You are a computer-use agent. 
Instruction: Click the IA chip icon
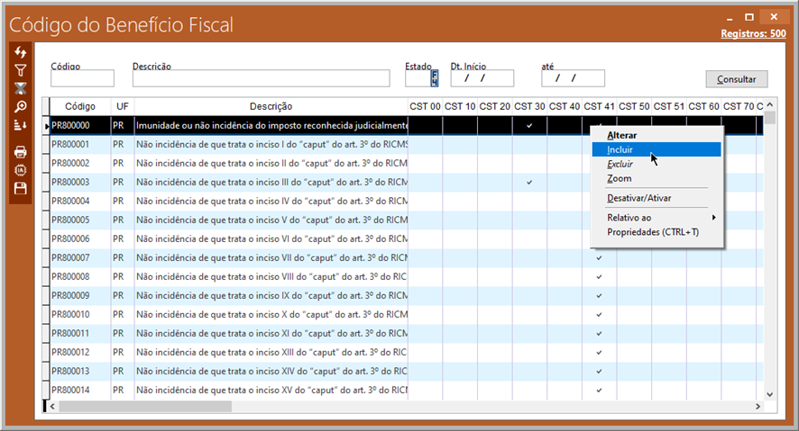pyautogui.click(x=21, y=169)
